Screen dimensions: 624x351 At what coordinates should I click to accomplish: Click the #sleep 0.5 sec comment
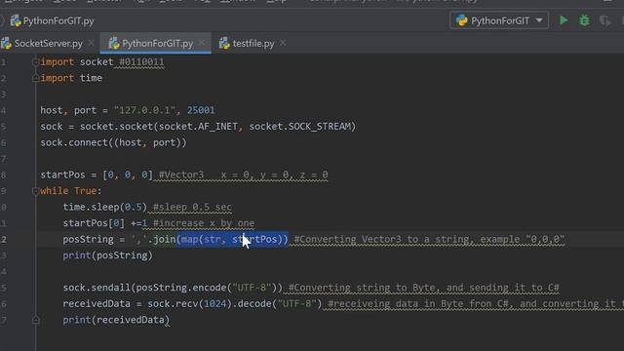[x=192, y=207]
